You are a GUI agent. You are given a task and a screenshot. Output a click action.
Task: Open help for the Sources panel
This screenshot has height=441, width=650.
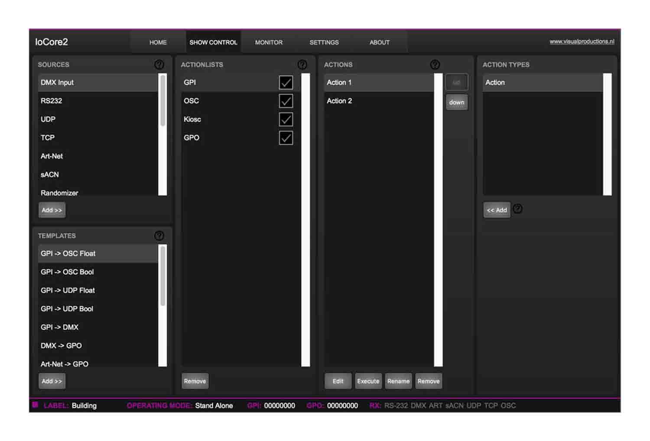(159, 64)
